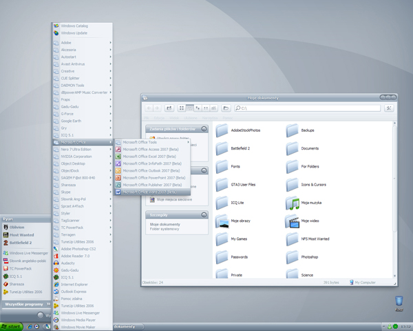Launch Audacity from programs list
Image resolution: width=413 pixels, height=331 pixels.
pyautogui.click(x=83, y=263)
